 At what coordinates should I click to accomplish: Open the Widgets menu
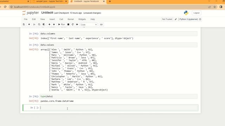(82, 19)
